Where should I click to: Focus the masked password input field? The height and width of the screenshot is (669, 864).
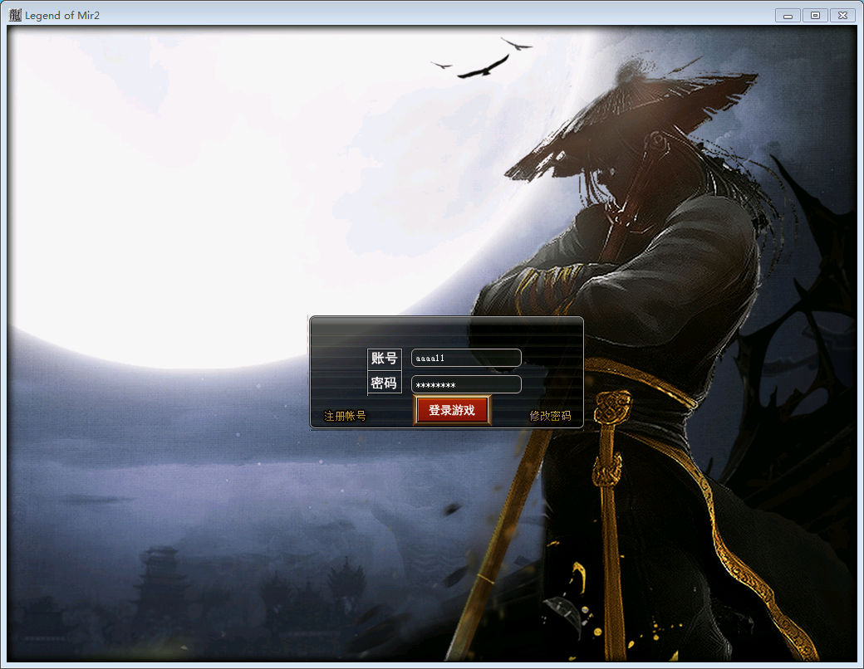466,385
